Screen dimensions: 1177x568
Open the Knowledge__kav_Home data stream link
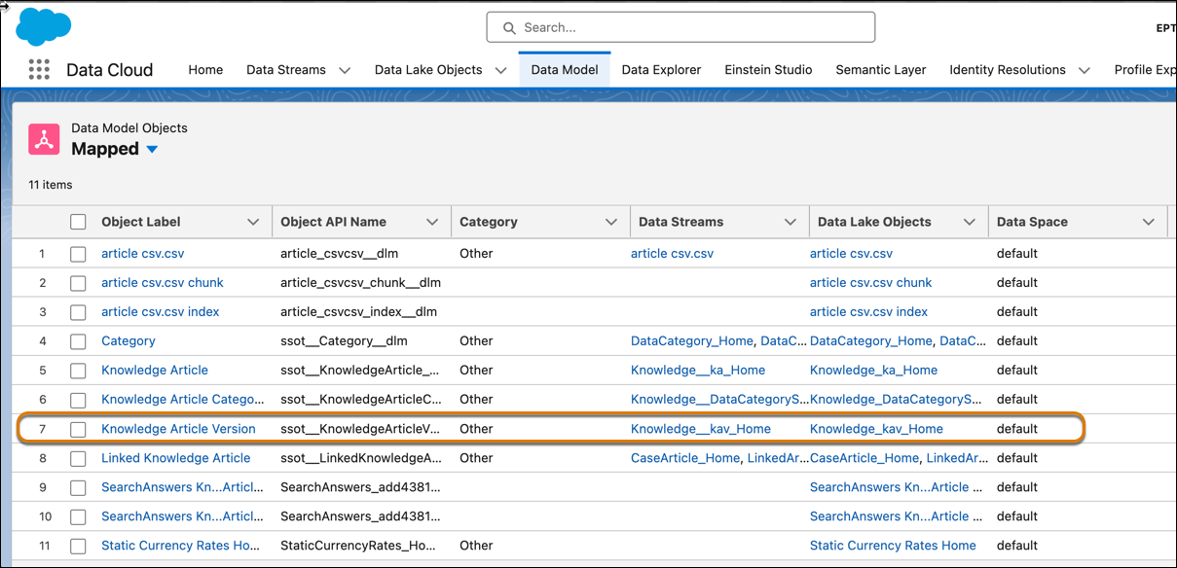pos(700,429)
